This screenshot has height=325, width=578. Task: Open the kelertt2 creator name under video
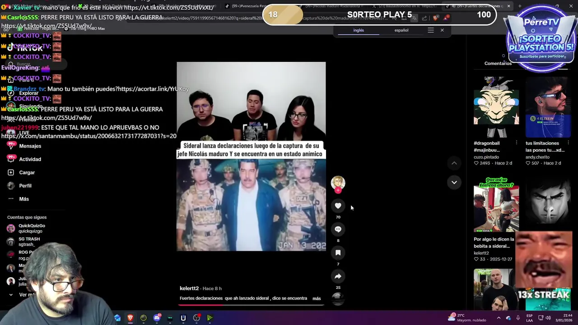[189, 288]
